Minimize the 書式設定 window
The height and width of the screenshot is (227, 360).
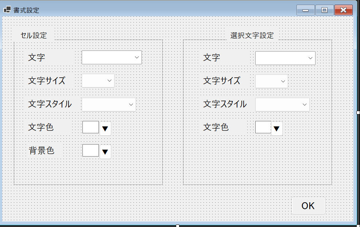pyautogui.click(x=305, y=10)
